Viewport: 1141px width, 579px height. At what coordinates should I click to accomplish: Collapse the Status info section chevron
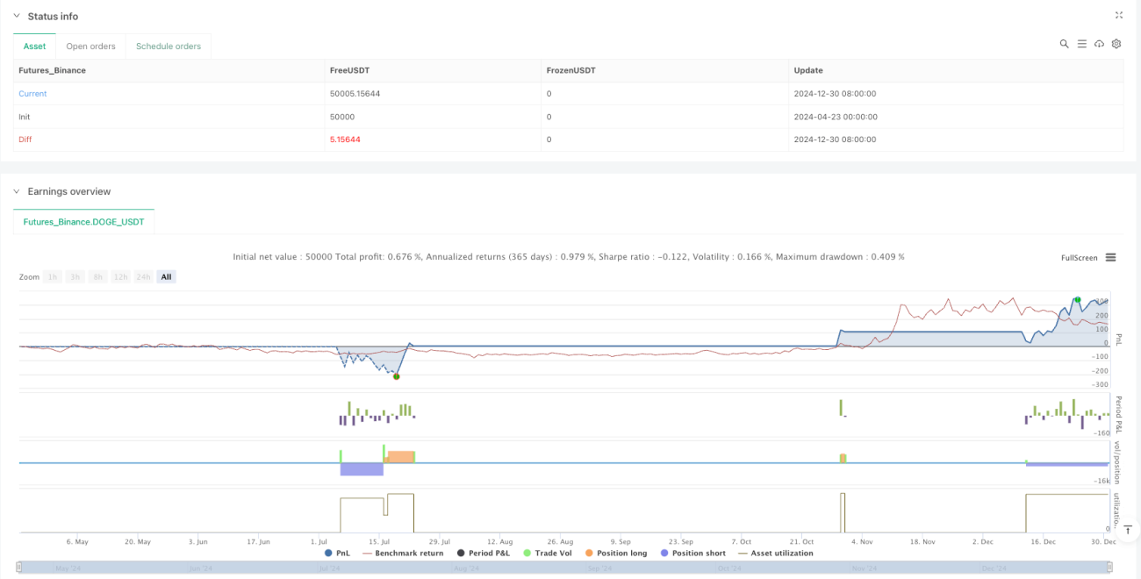[17, 17]
